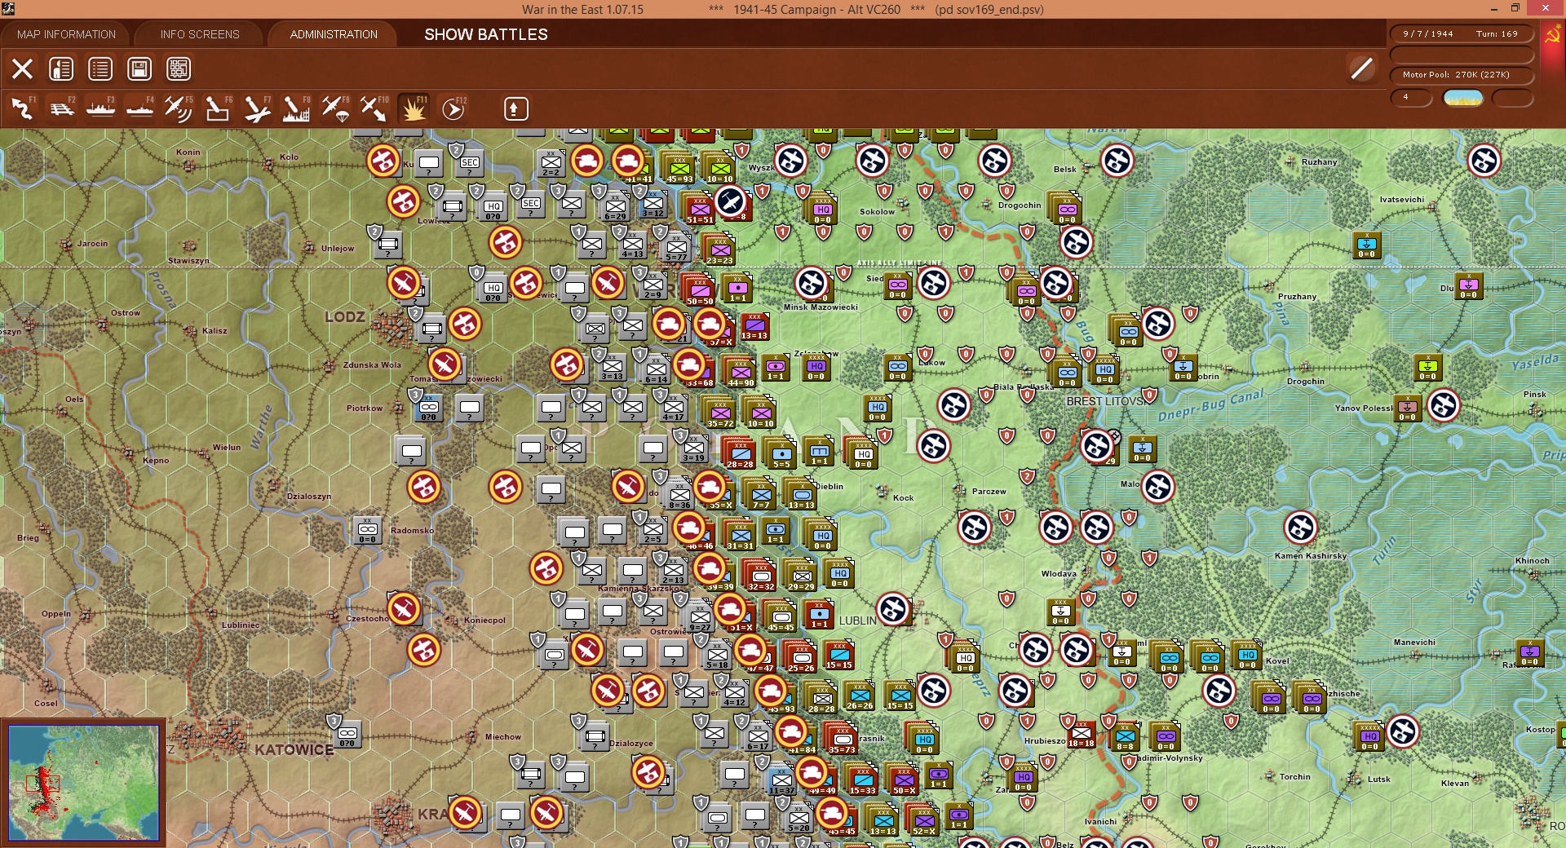
Task: Click the LODZ city label
Action: click(x=345, y=316)
